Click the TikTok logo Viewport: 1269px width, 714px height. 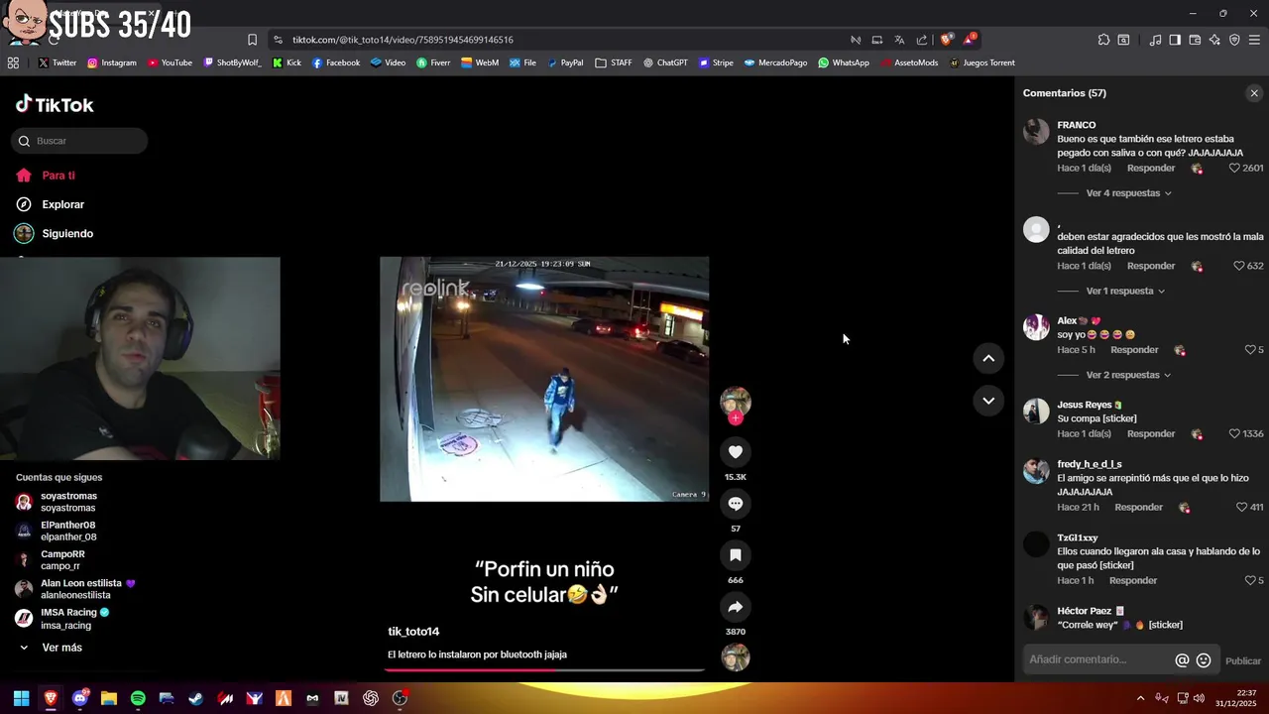coord(55,104)
